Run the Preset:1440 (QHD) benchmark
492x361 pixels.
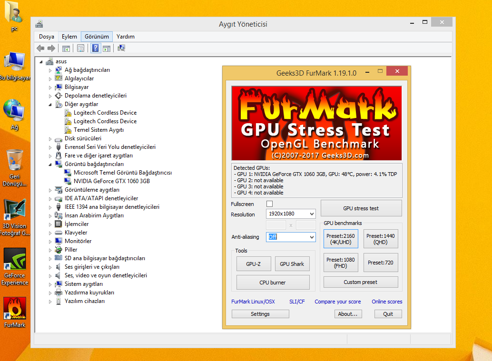click(x=381, y=239)
